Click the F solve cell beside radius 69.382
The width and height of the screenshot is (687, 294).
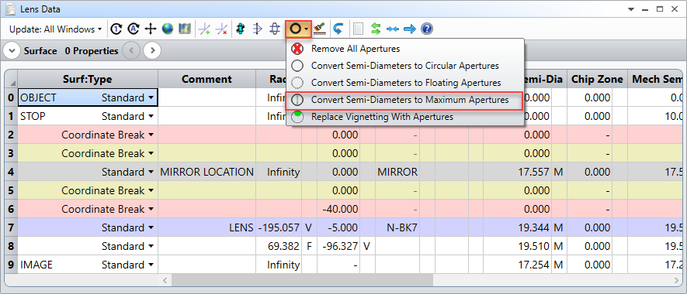pyautogui.click(x=308, y=246)
